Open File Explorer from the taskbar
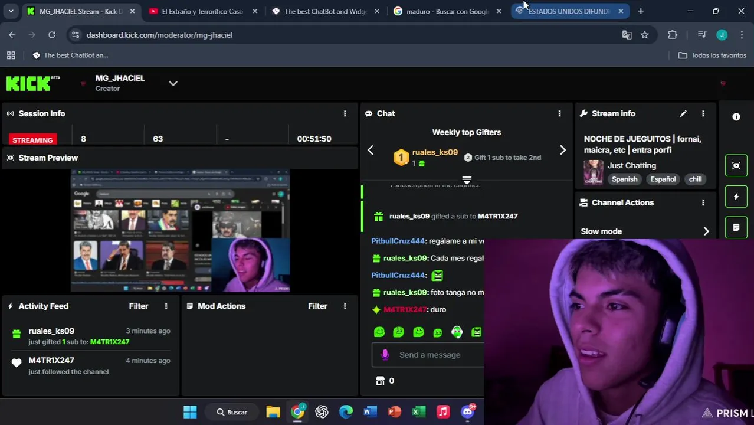Viewport: 754px width, 425px height. [x=273, y=411]
